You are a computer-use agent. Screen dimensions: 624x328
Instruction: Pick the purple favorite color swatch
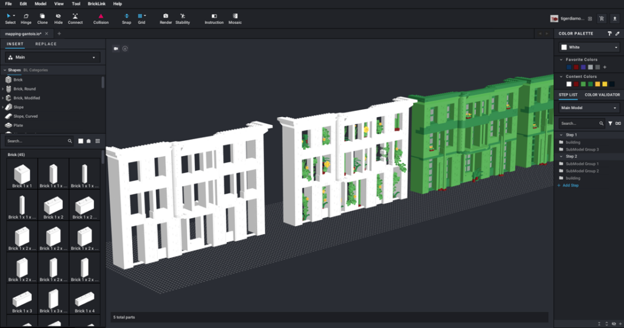point(583,67)
